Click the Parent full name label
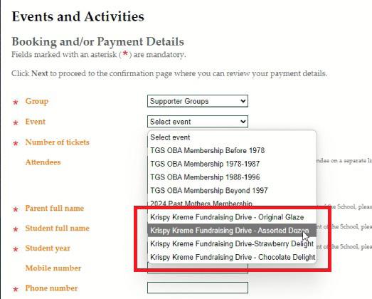 (x=55, y=209)
